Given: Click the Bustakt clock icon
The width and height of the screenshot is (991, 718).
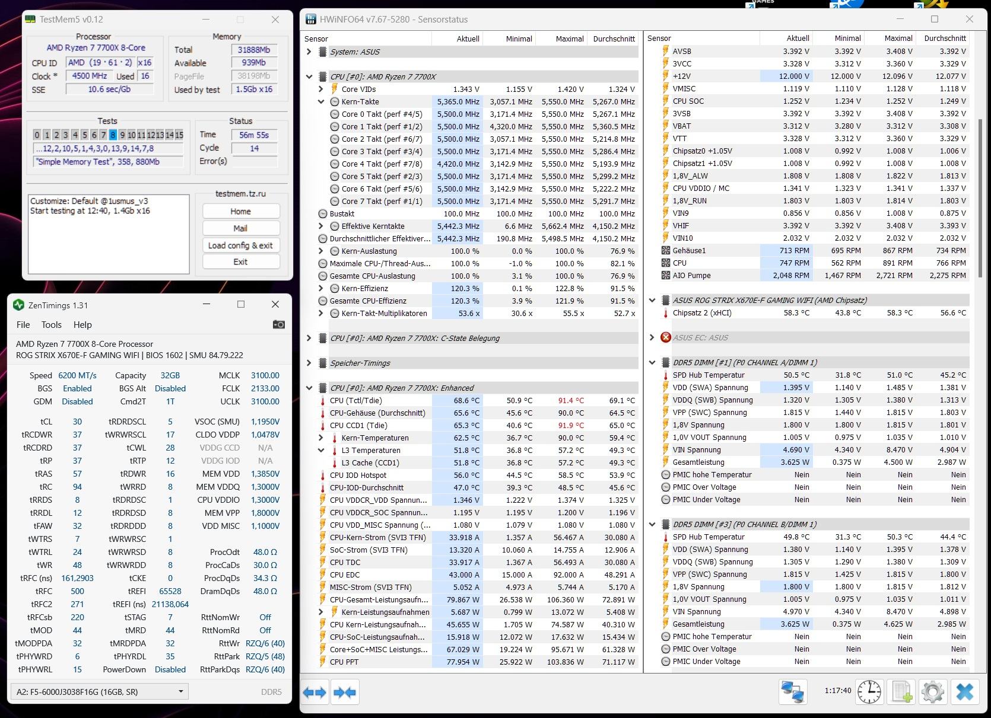Looking at the screenshot, I should click(323, 213).
